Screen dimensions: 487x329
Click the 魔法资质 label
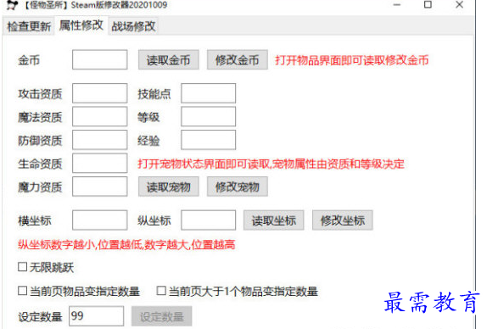[40, 117]
